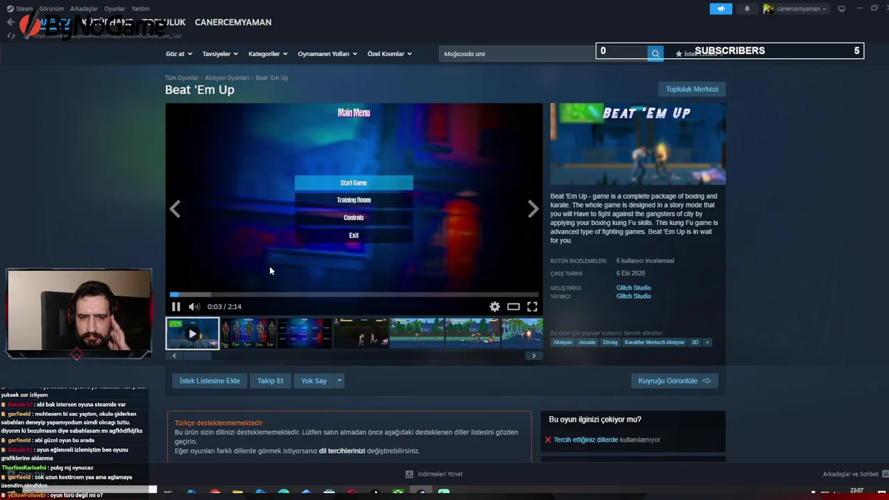Screen dimensions: 889x500
Task: Select the Aksiyon tag
Action: click(x=563, y=342)
